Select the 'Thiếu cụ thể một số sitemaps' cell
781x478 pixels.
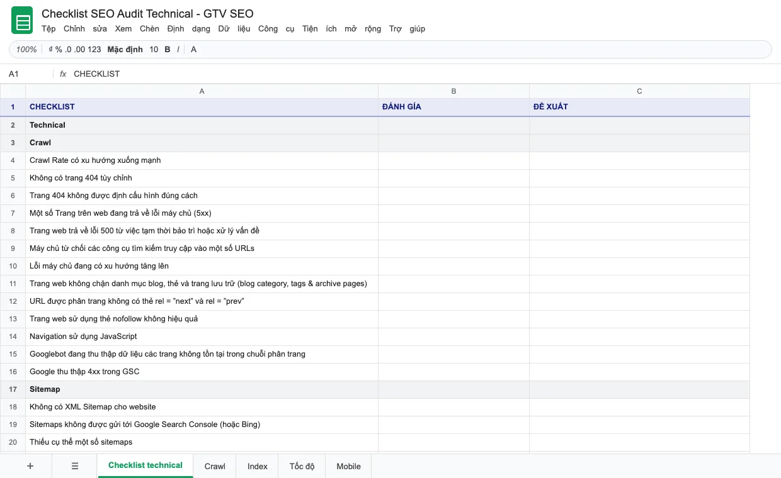202,442
